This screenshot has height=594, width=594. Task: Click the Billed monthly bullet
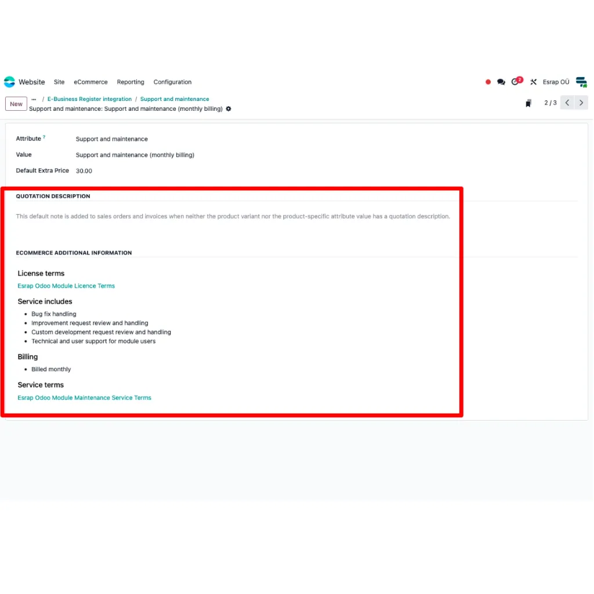[x=51, y=369]
